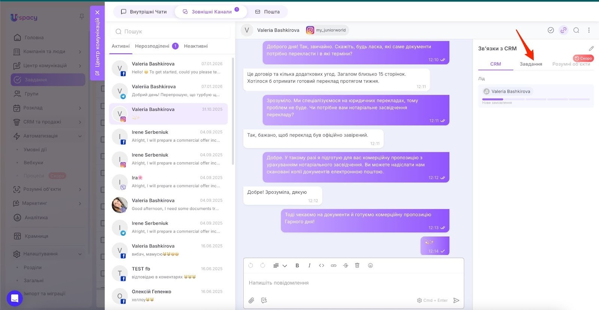This screenshot has height=310, width=599.
Task: Click the lead stage progress bar
Action: [x=536, y=99]
